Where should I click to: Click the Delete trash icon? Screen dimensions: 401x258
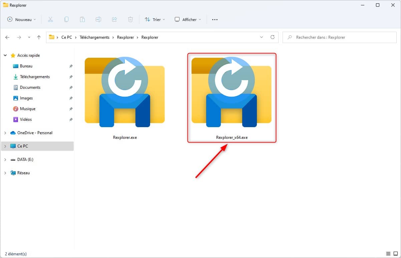[130, 20]
